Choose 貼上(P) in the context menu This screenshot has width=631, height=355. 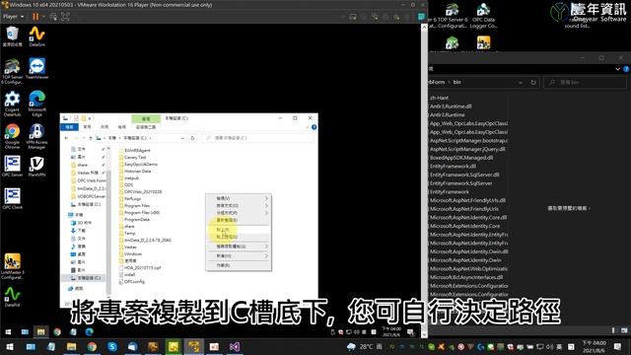pos(239,230)
